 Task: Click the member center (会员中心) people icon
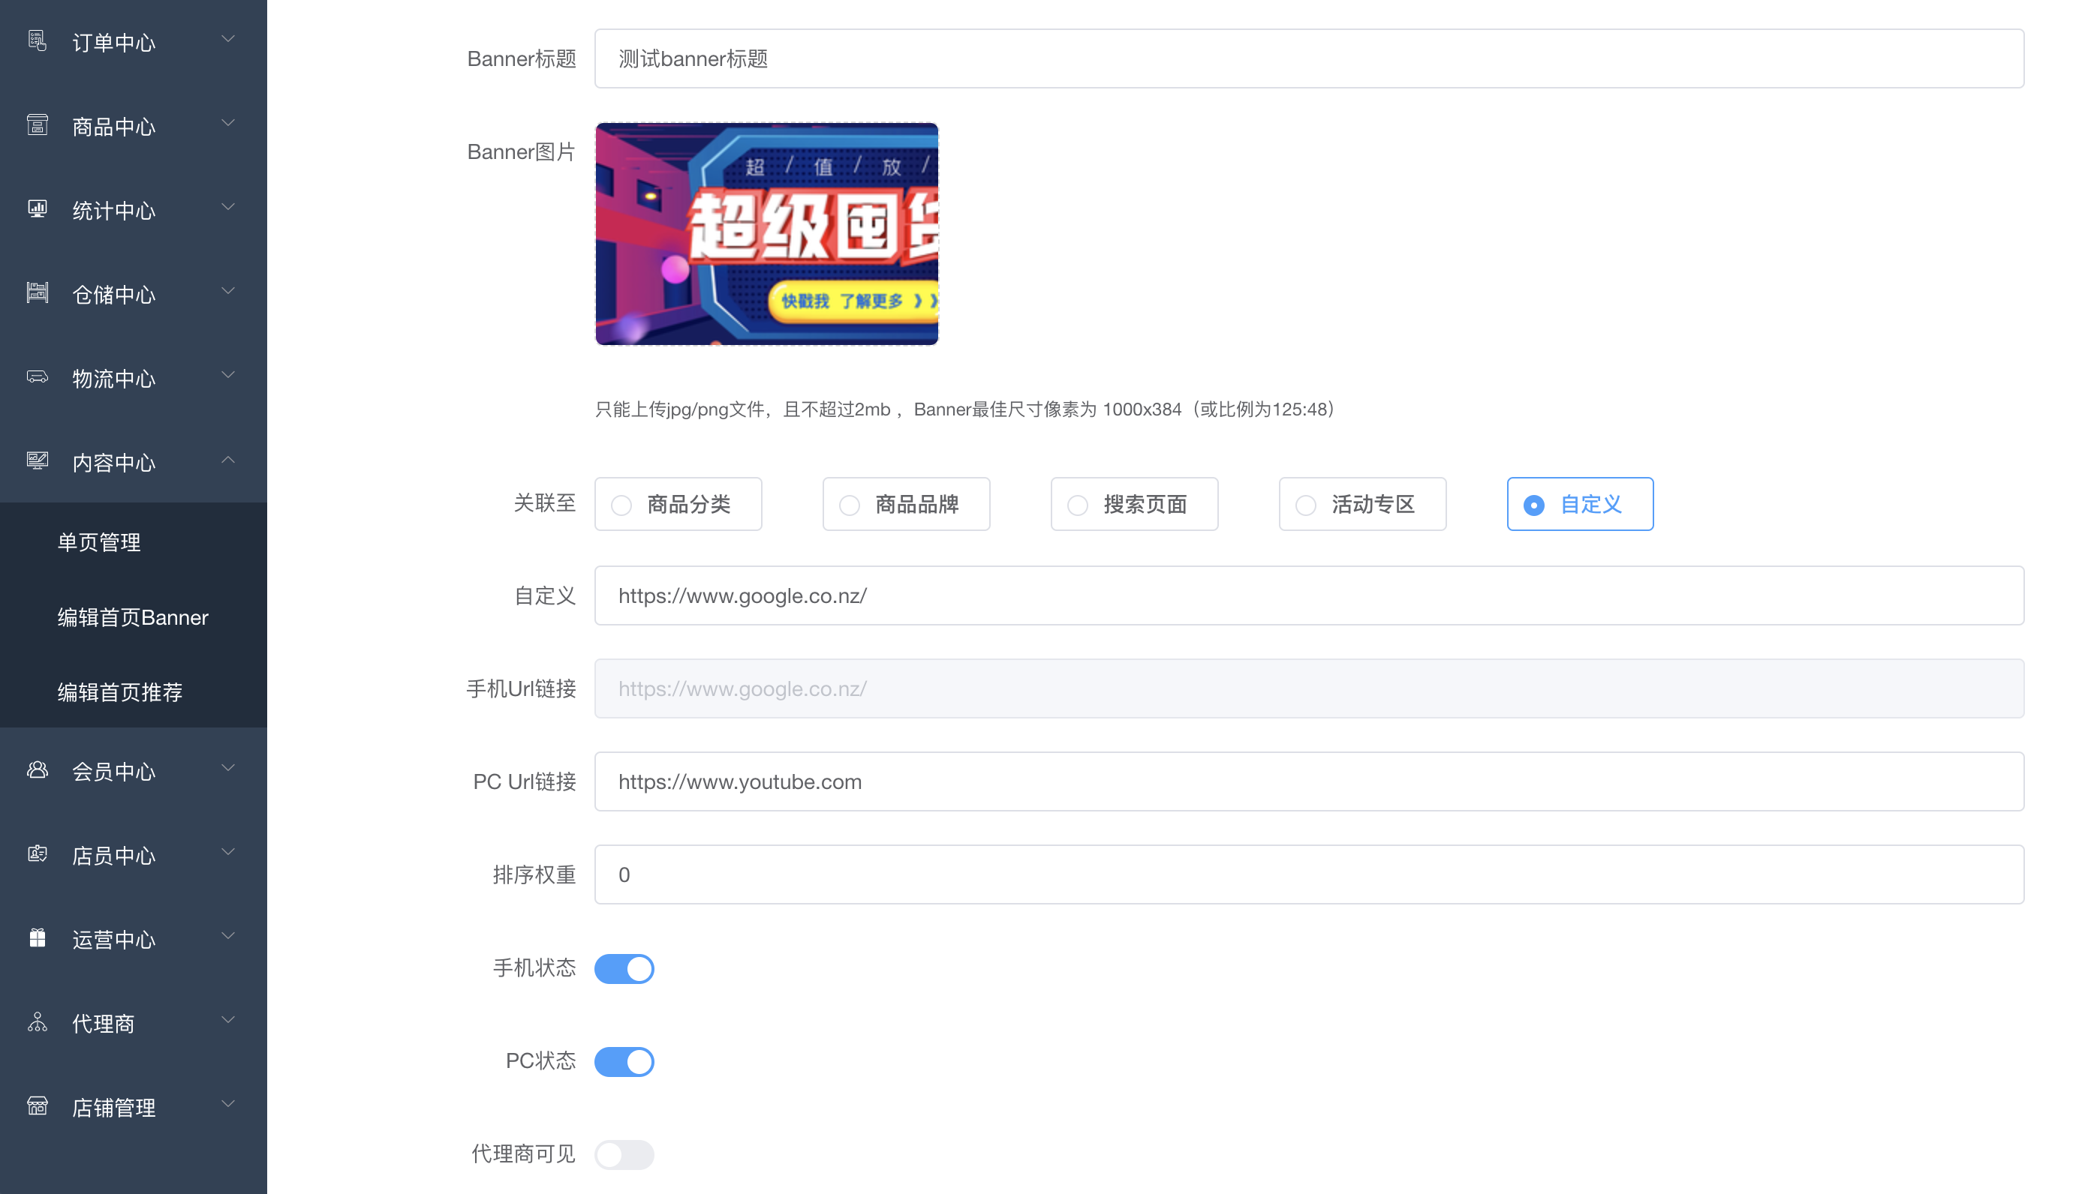point(37,769)
